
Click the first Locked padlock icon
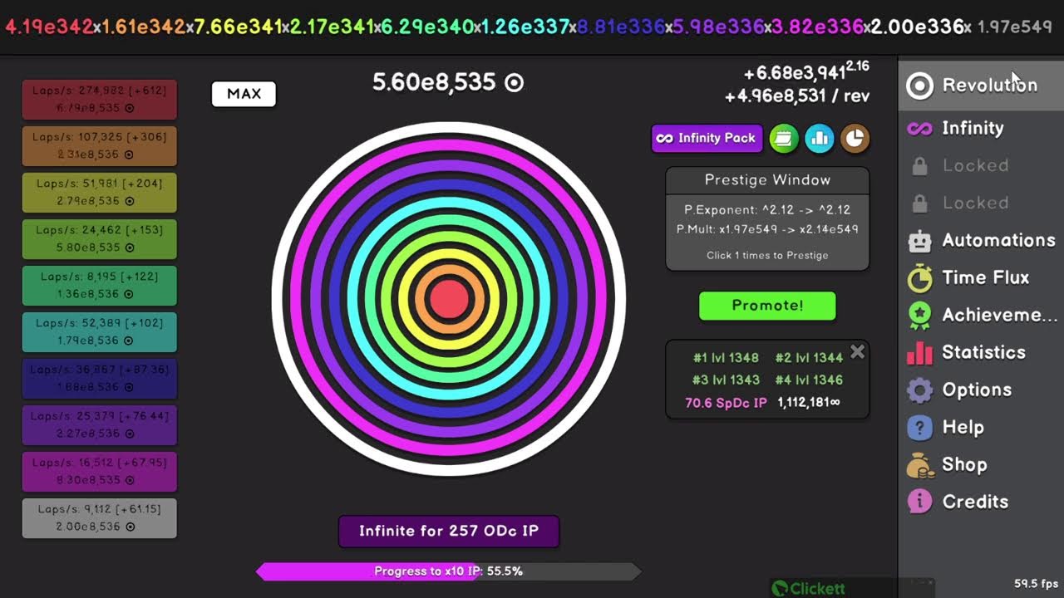(919, 166)
